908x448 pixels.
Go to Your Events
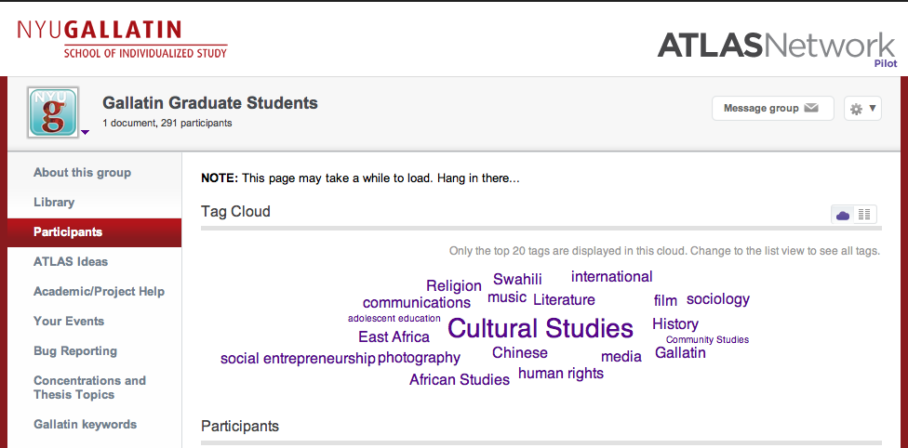tap(69, 322)
